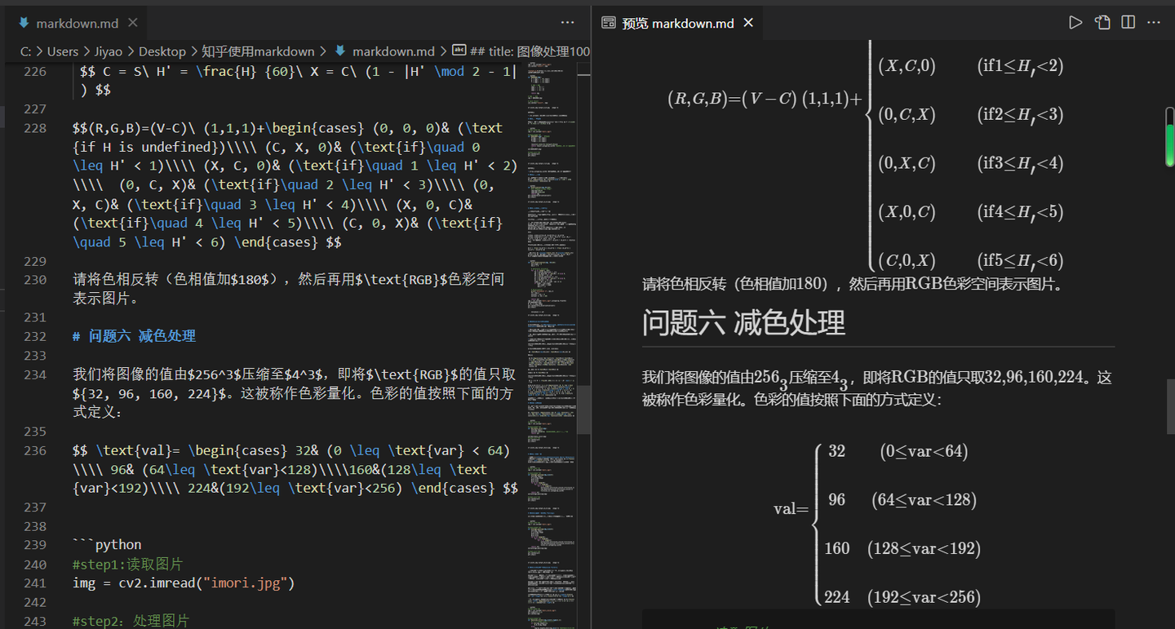Toggle fold for the python code block region
This screenshot has height=629, width=1175.
(60, 544)
